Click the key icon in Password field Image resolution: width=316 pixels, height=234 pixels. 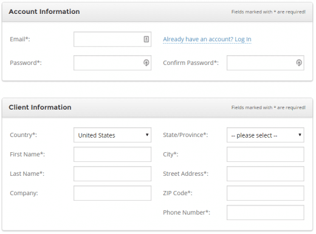point(146,63)
